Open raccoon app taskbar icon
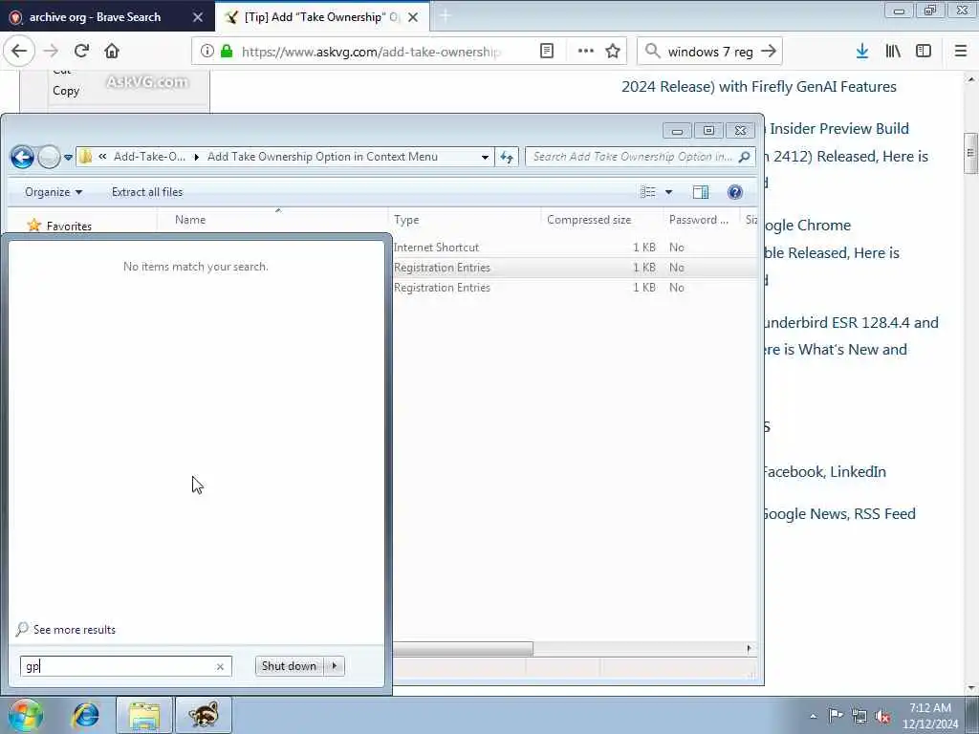Viewport: 979px width, 734px height. 204,715
